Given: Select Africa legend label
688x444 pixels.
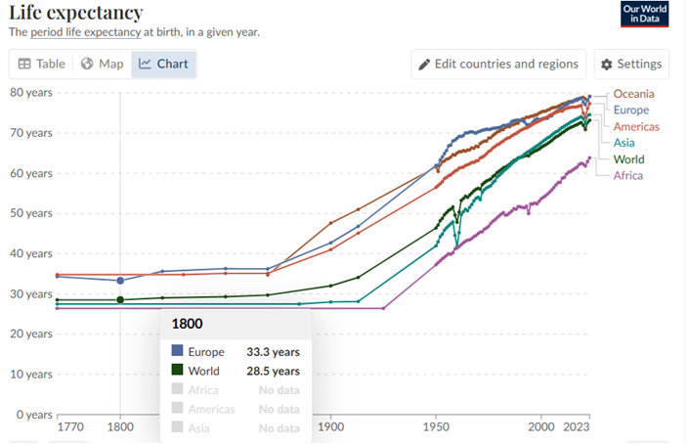Looking at the screenshot, I should 627,175.
